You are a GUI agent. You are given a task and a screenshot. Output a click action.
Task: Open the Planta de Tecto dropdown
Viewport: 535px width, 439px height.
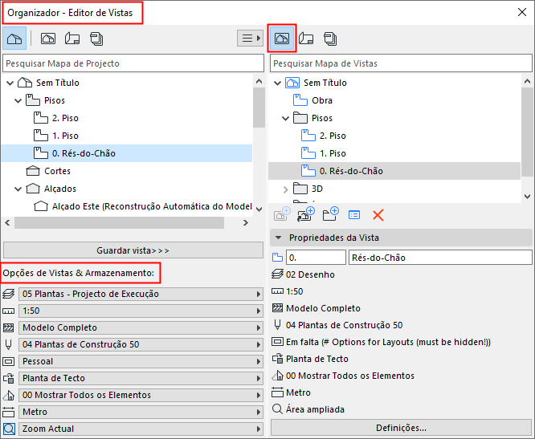(x=141, y=378)
